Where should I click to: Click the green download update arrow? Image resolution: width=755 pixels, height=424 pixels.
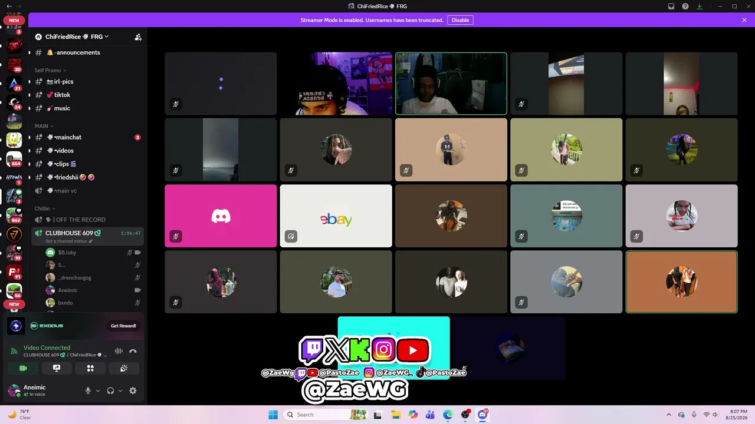click(x=700, y=6)
